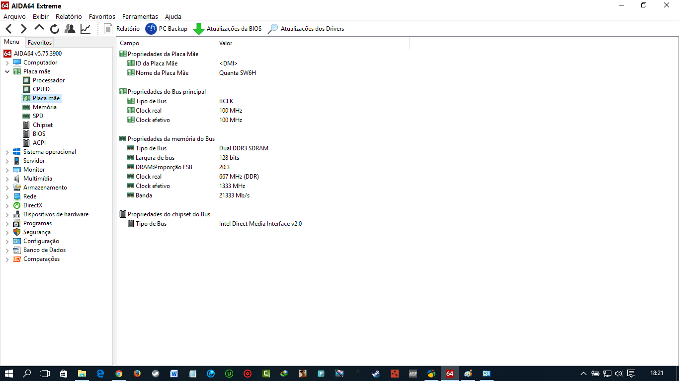
Task: Expand the Monitor tree node
Action: coord(7,170)
